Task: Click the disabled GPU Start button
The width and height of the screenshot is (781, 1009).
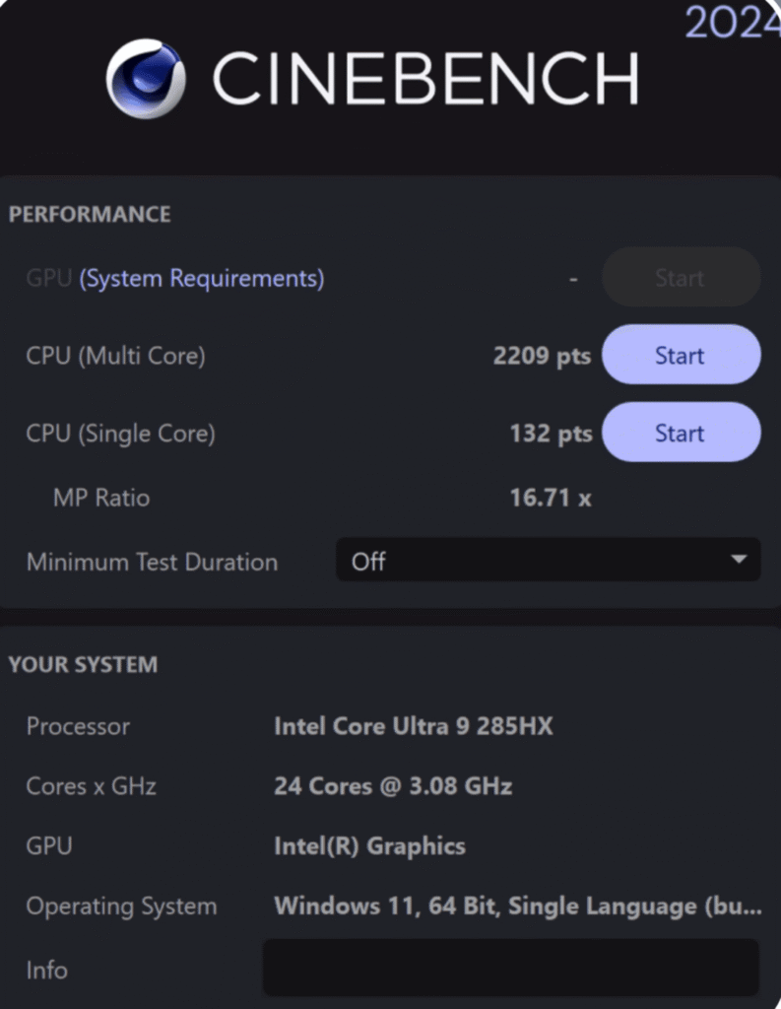Action: tap(681, 278)
